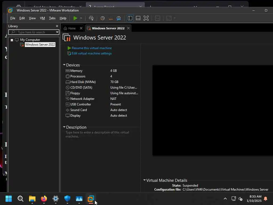This screenshot has height=205, width=273.
Task: Click the green Power On play button
Action: [75, 18]
